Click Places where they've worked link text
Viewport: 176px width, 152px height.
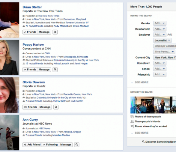point(151,126)
